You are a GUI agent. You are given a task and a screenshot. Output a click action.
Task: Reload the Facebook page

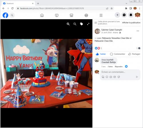12,8
